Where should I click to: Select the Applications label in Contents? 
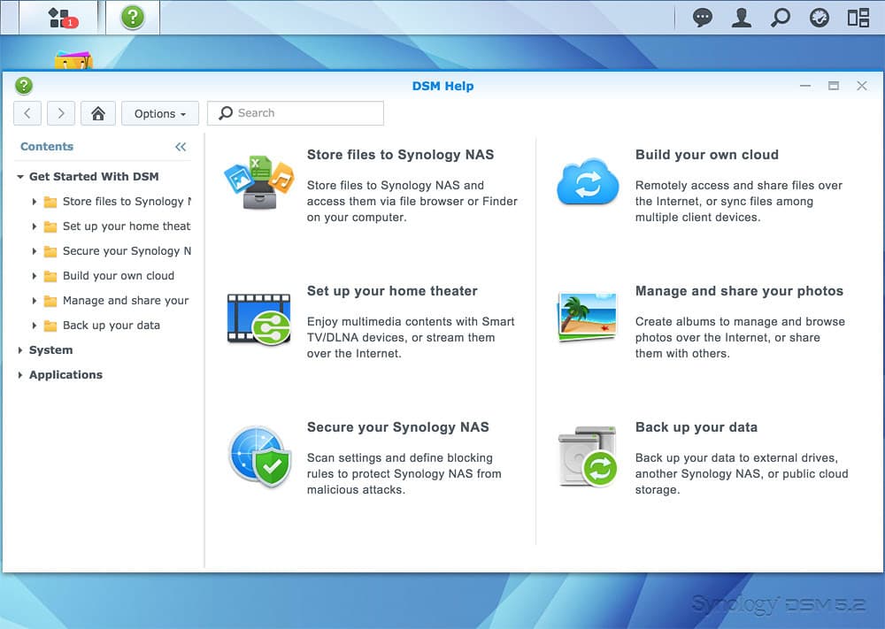point(66,375)
